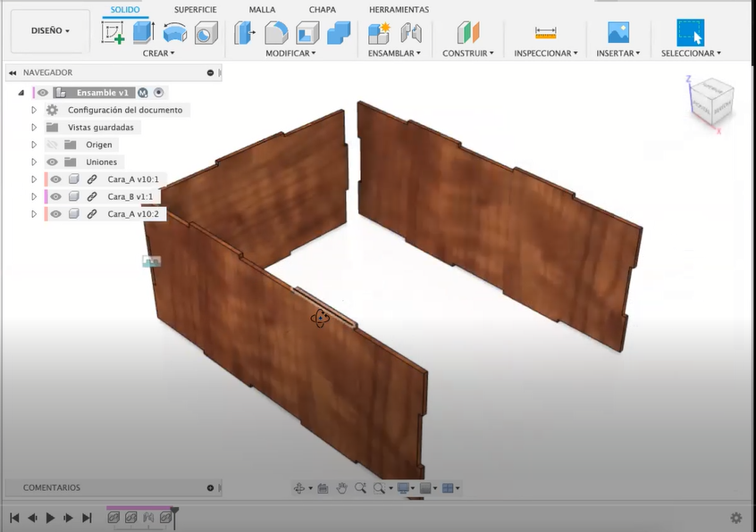The width and height of the screenshot is (756, 532).
Task: Select the Extrude tool icon
Action: 144,33
